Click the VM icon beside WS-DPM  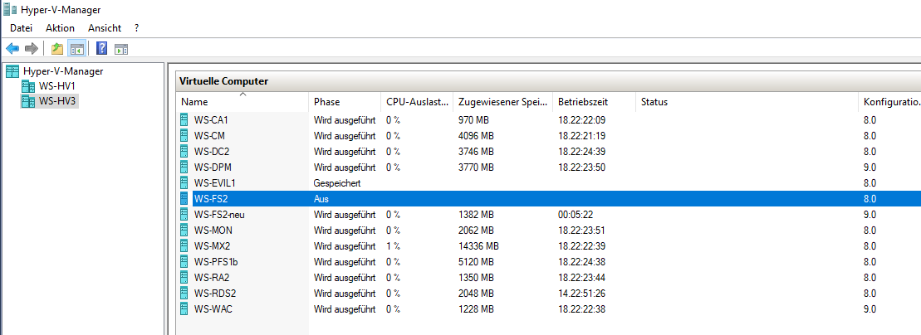[x=184, y=167]
